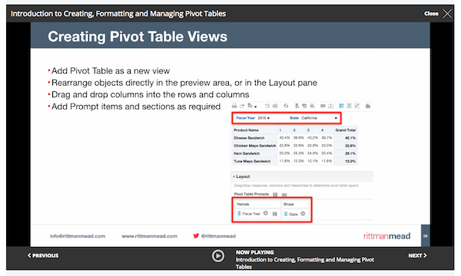Screen dimensions: 461x276
Task: Click the info@rittmanmead.com email link
Action: [78, 236]
